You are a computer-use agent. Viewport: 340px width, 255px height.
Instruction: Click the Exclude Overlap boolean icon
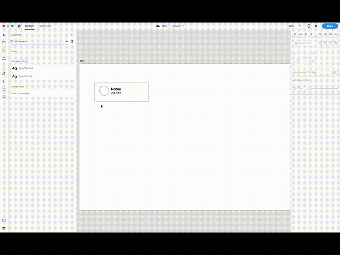pos(336,43)
